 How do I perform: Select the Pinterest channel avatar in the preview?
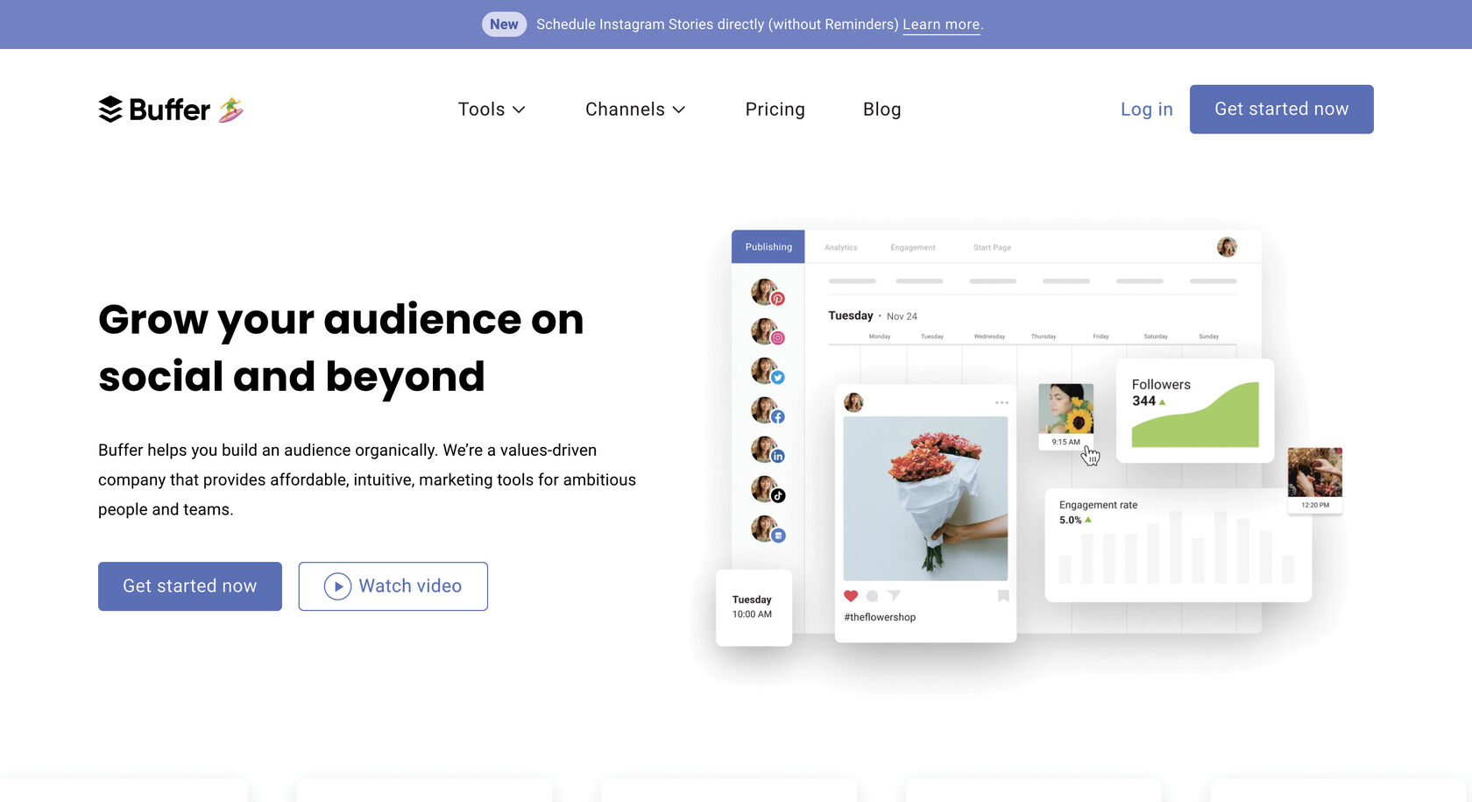point(768,293)
